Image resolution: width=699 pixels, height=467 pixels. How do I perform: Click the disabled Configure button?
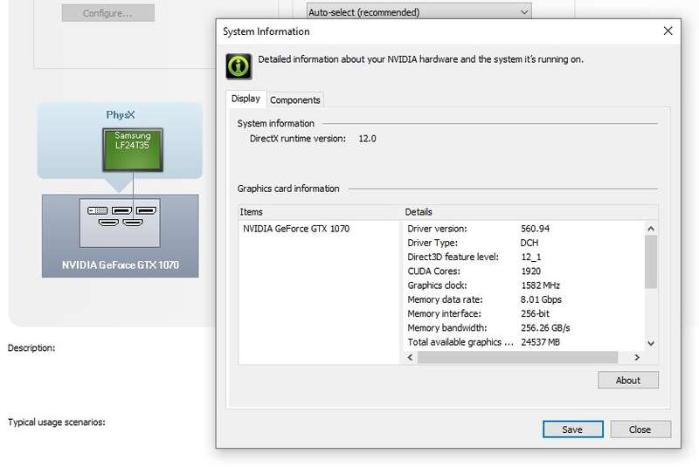tap(107, 13)
